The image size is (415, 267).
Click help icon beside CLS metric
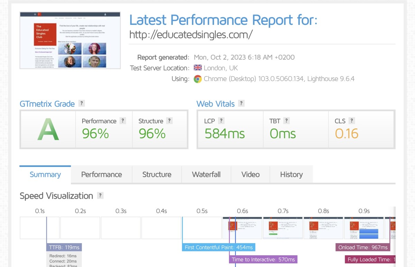352,121
